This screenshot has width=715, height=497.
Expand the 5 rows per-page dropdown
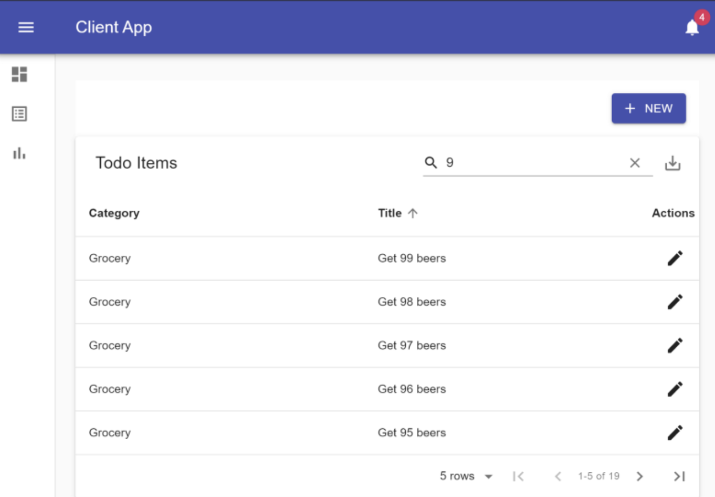point(466,476)
